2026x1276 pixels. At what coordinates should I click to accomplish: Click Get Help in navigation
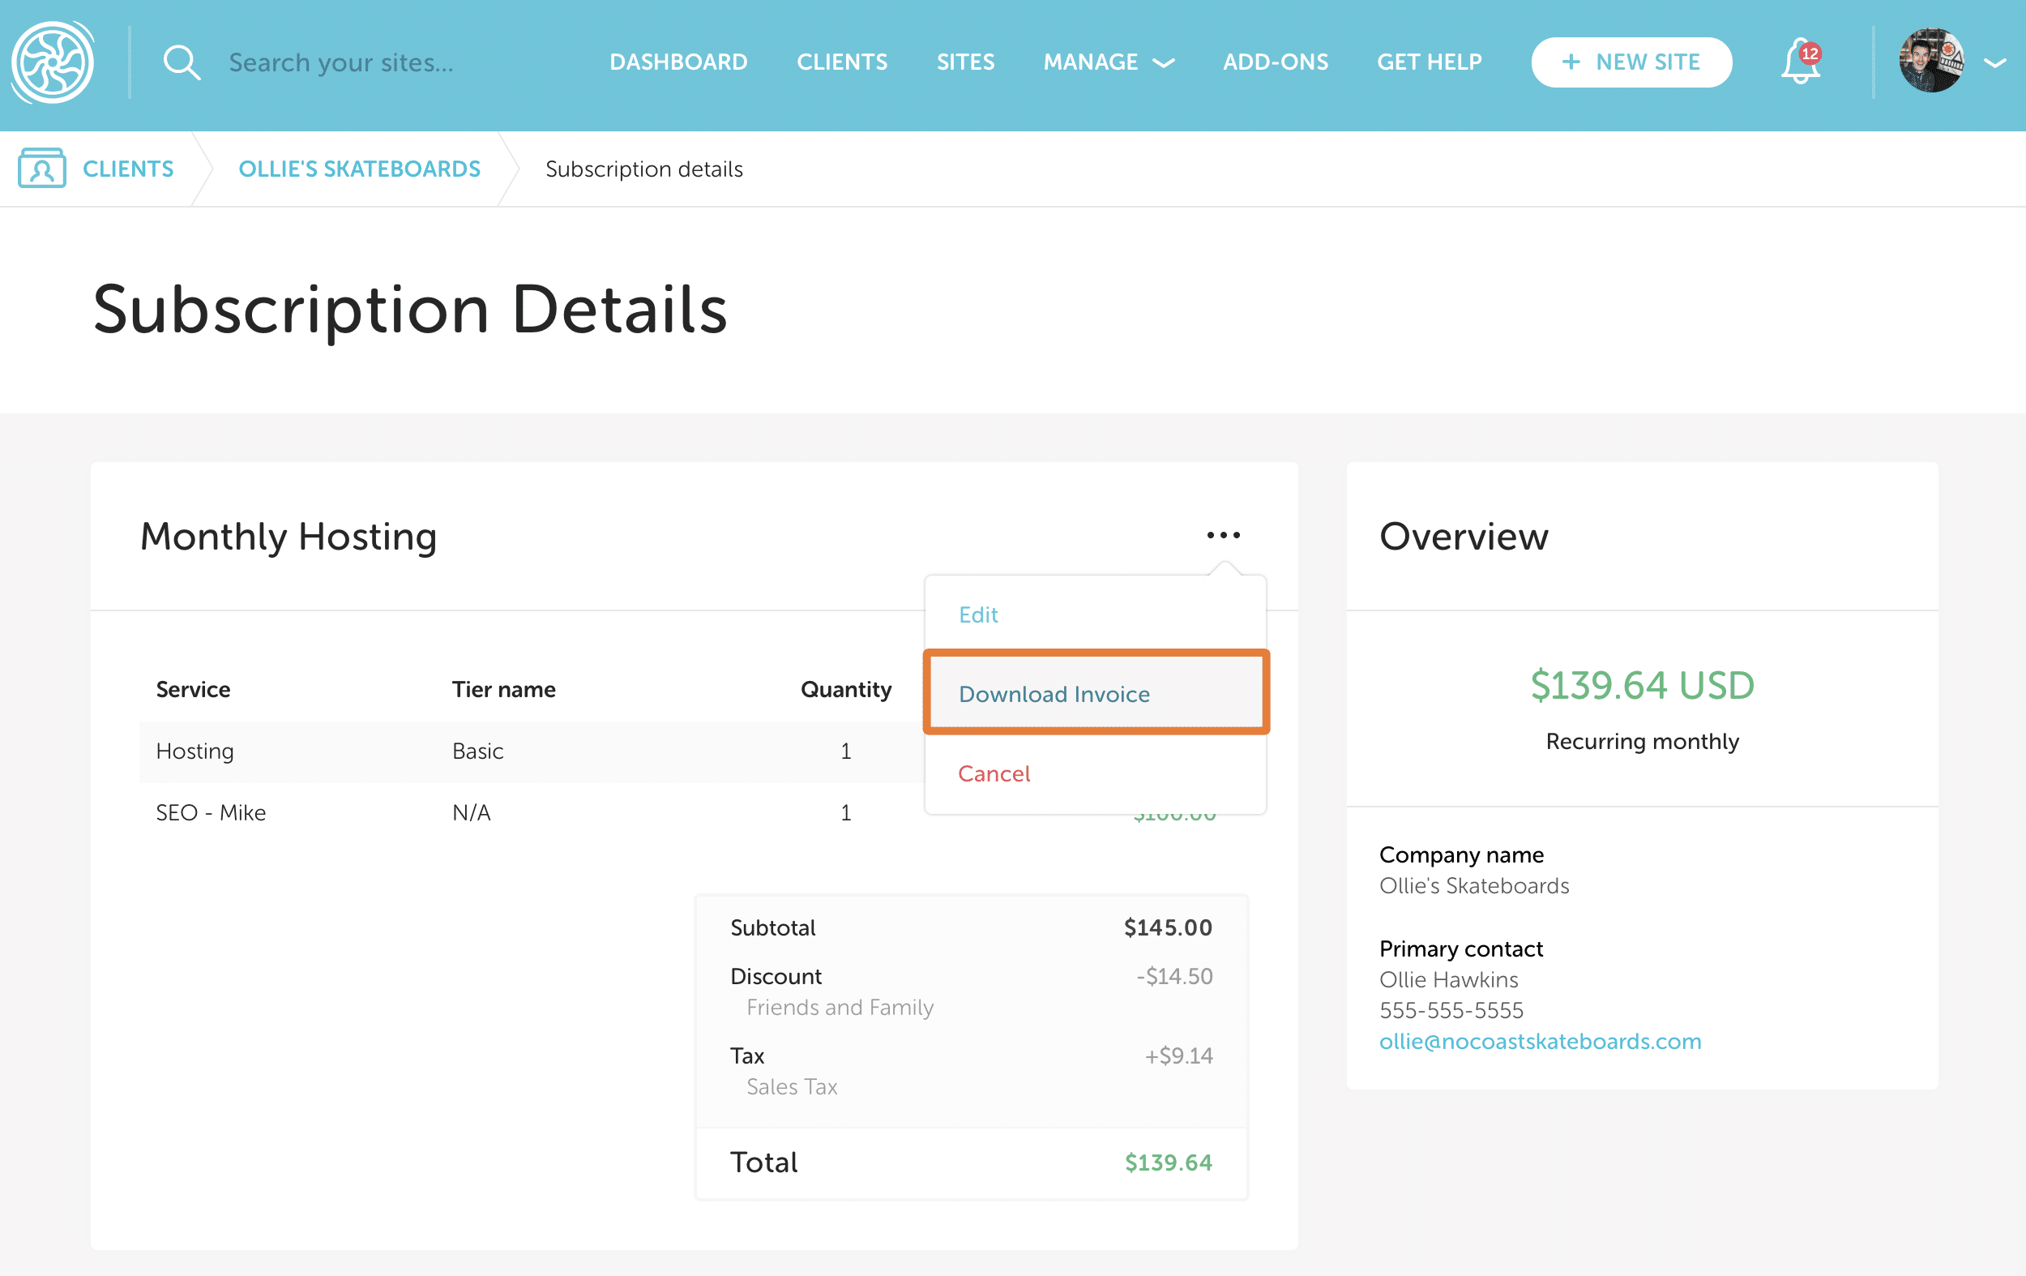(1429, 62)
